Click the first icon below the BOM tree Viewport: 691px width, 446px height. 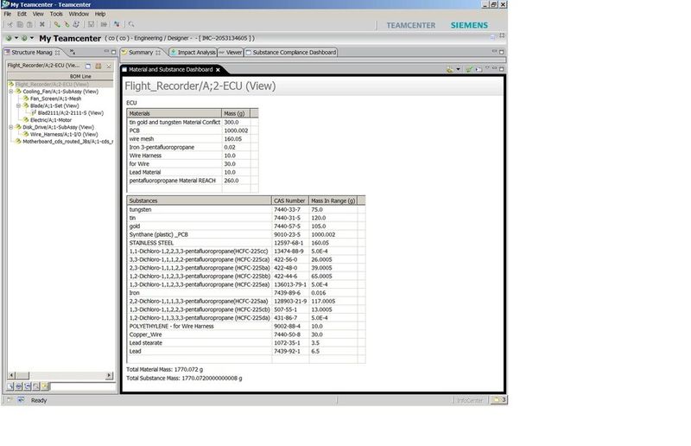coord(10,386)
